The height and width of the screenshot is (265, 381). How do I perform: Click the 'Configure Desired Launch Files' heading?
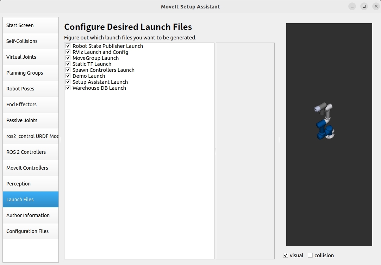128,27
